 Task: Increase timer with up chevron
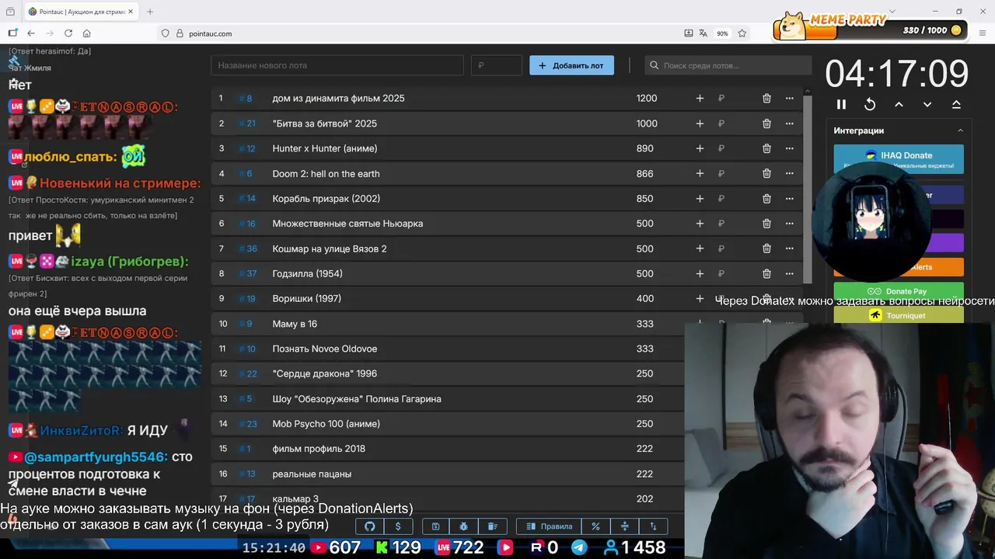[899, 104]
